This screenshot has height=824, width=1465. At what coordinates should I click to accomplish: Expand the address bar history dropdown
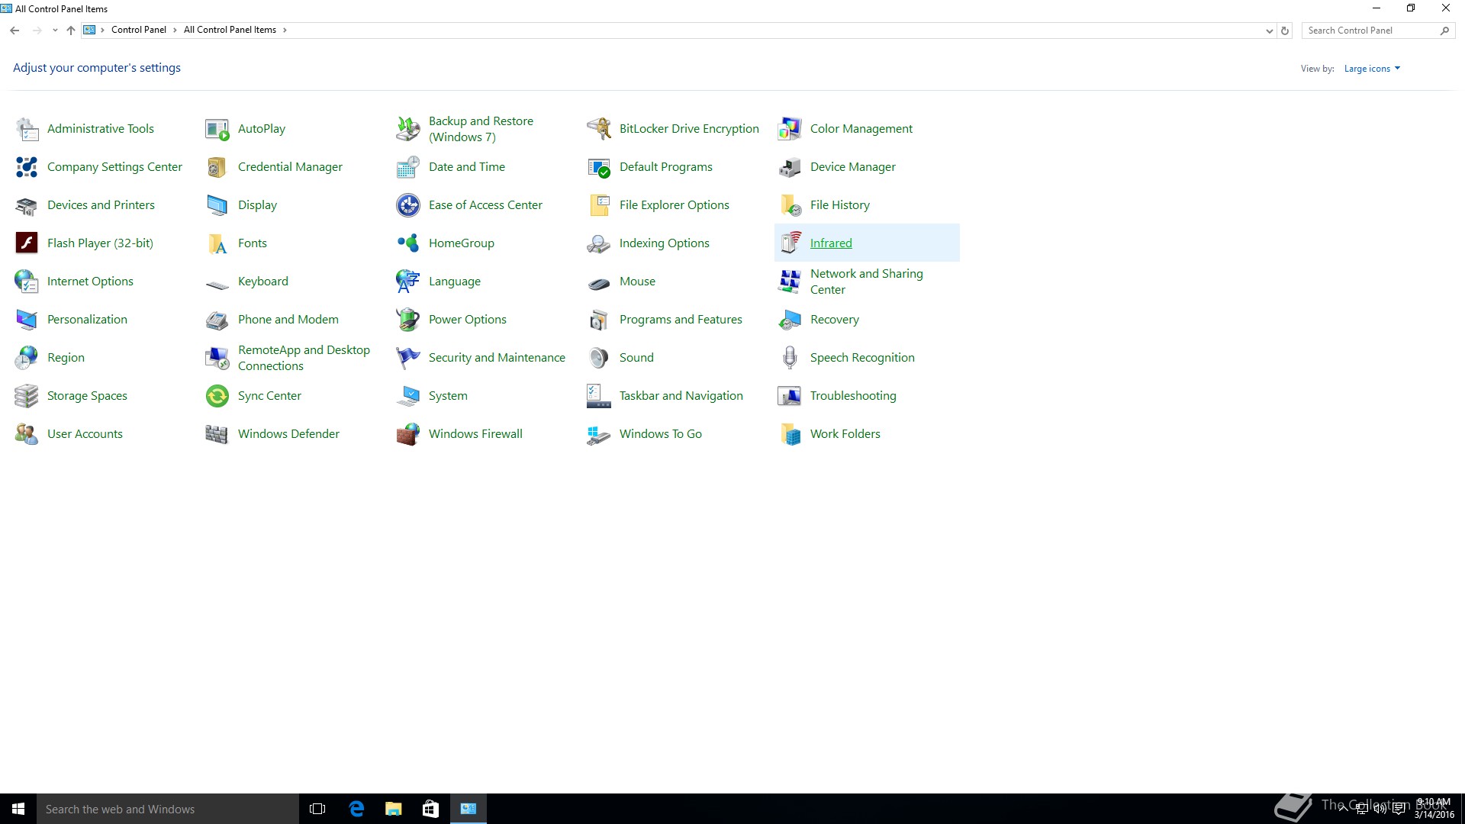(x=1269, y=31)
